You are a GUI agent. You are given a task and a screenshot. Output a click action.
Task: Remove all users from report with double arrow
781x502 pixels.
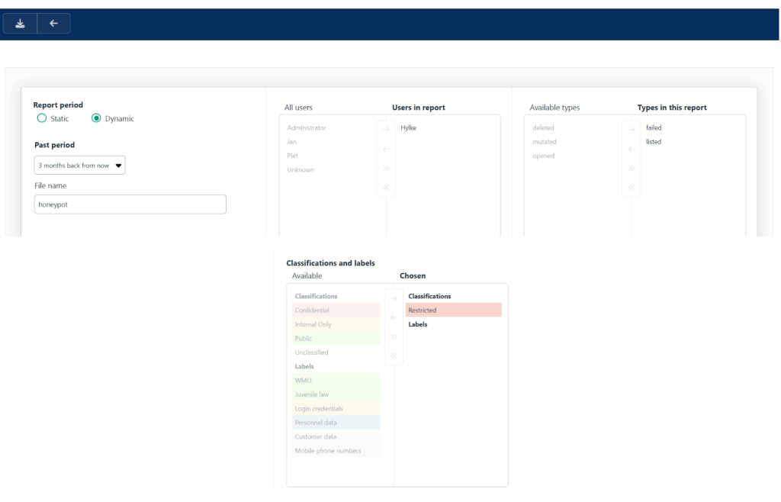(386, 187)
